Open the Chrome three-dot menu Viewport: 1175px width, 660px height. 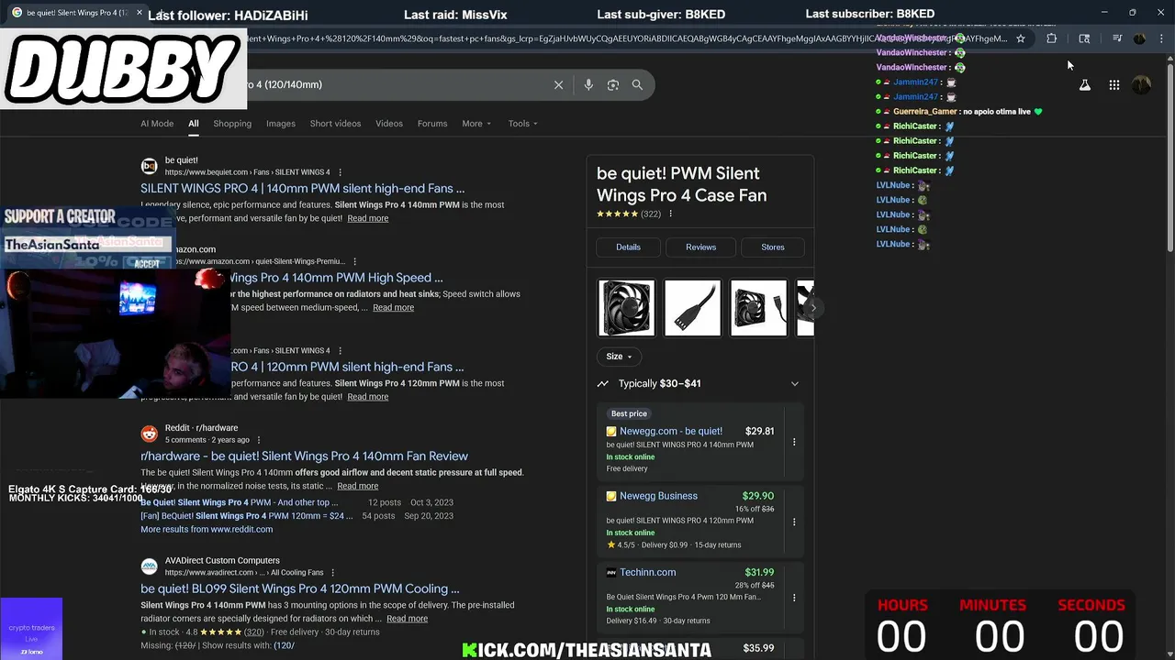(1162, 38)
